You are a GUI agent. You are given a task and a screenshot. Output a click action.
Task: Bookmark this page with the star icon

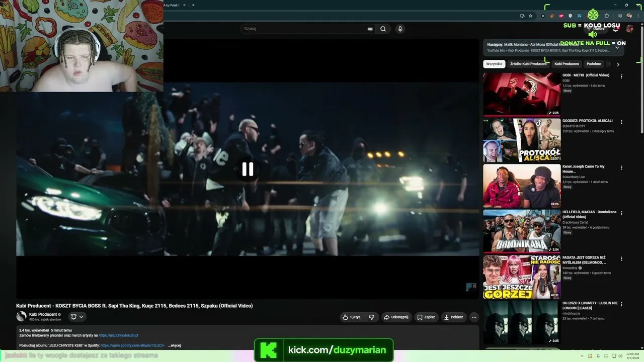530,16
